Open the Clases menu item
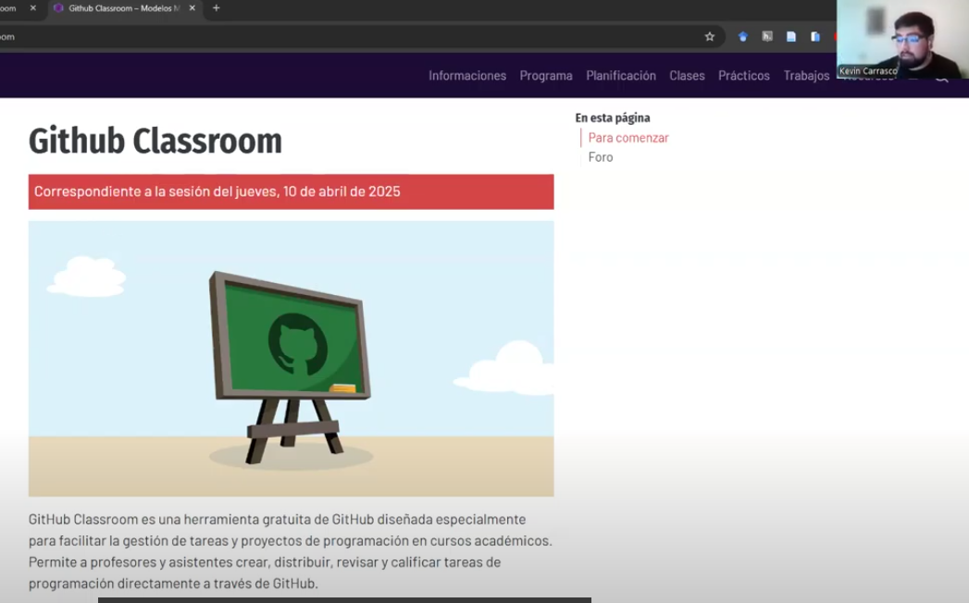 pos(688,76)
